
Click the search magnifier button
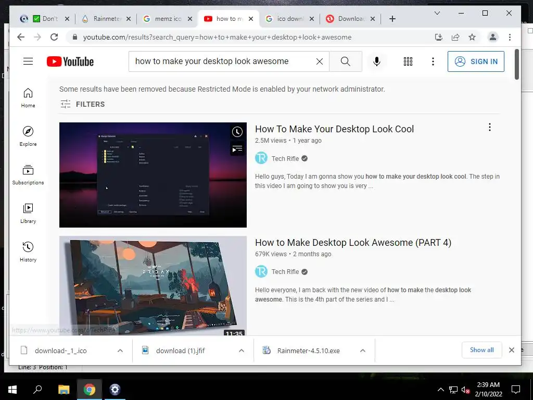coord(346,61)
